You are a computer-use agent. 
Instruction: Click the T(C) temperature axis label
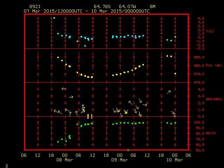[x=210, y=31]
